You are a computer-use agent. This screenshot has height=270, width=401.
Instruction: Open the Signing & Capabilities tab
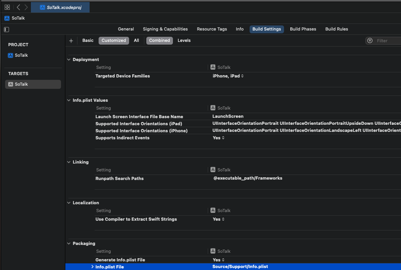tap(165, 29)
